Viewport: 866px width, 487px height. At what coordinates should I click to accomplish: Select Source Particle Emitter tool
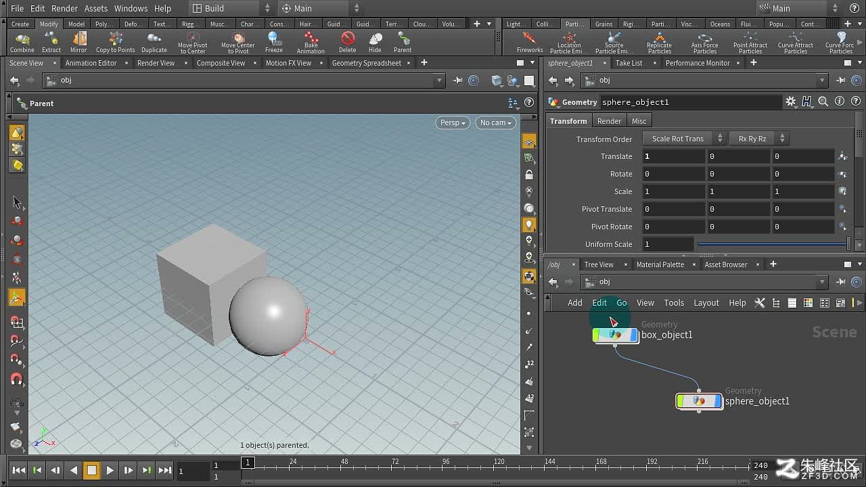point(614,43)
